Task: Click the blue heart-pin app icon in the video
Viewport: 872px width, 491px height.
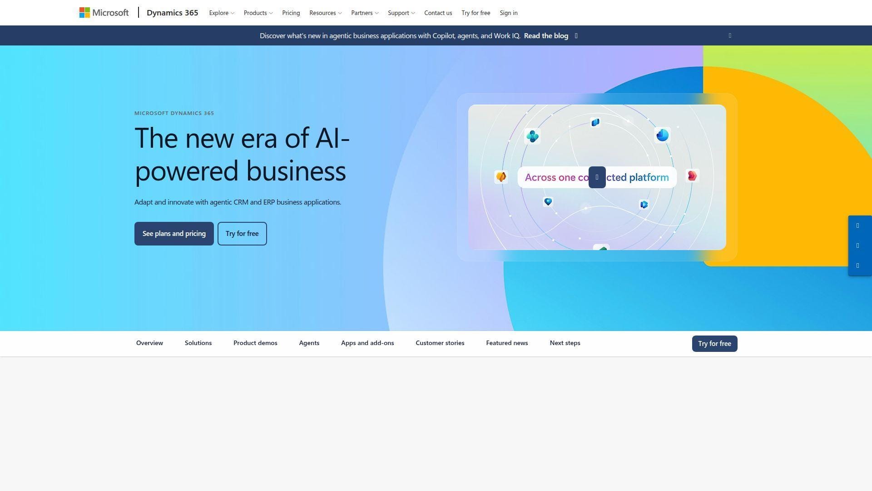Action: click(x=548, y=202)
